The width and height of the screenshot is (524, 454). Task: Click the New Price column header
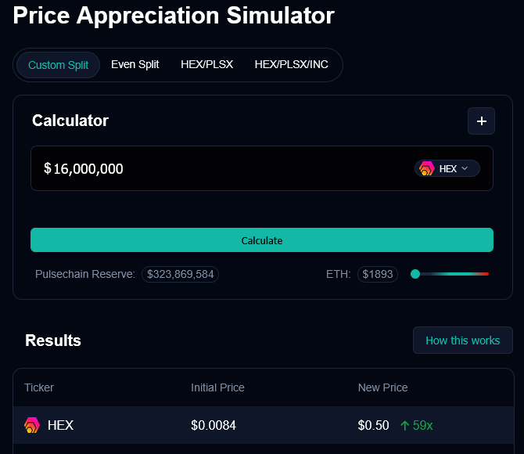point(382,387)
